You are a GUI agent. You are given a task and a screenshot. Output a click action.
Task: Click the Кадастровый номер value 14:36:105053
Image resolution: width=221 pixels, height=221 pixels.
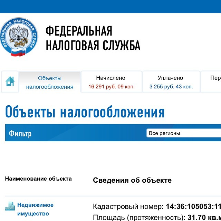click(193, 206)
